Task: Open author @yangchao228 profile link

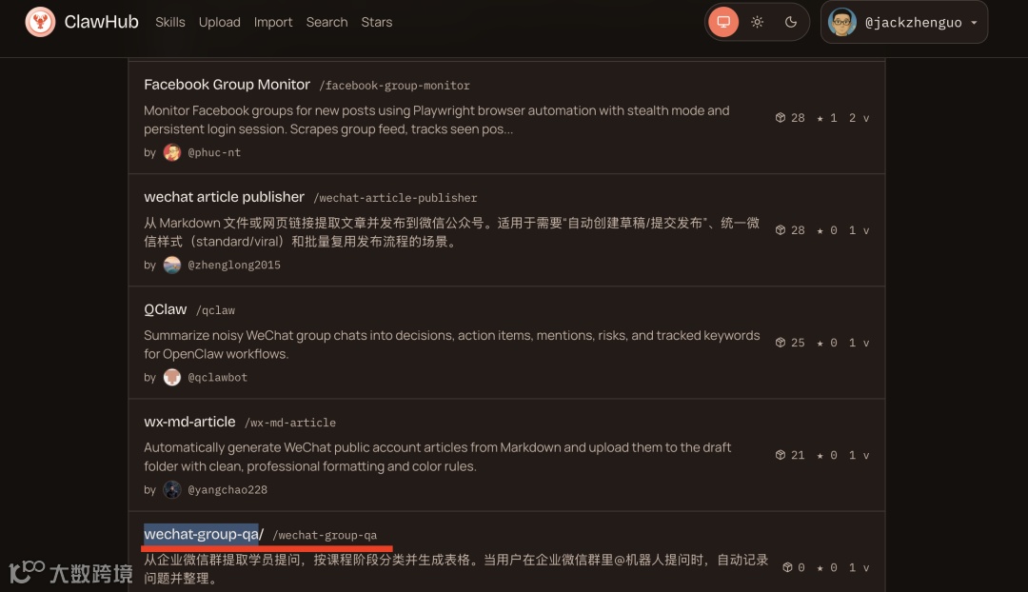Action: (x=227, y=490)
